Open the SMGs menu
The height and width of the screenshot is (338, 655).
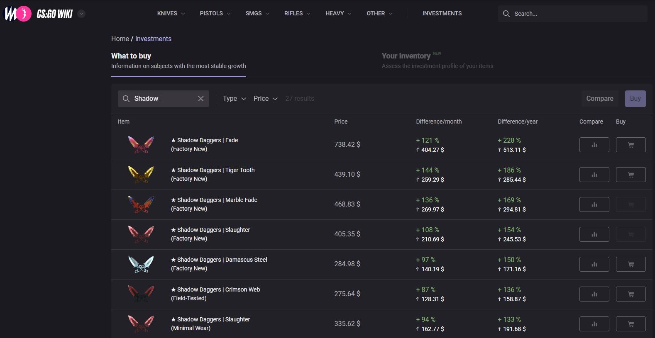tap(257, 14)
